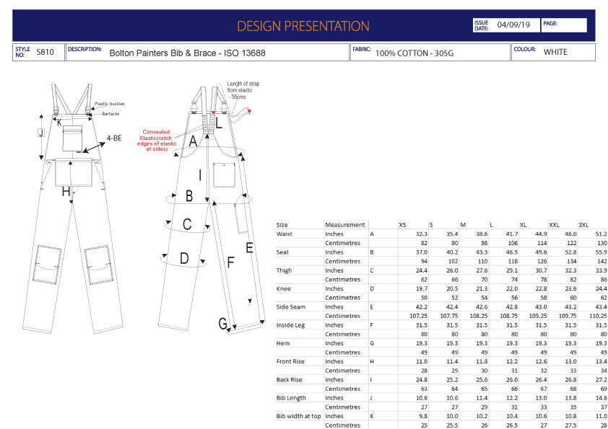Image resolution: width=608 pixels, height=429 pixels.
Task: Select fabric text 100% COTTON - 305G
Action: [x=414, y=53]
